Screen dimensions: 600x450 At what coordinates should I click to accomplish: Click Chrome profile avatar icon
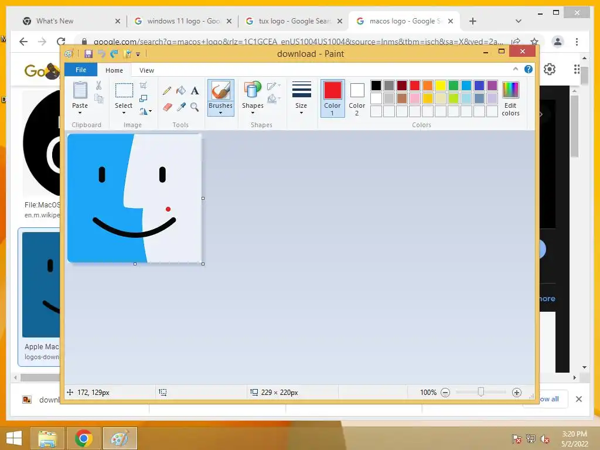tap(558, 42)
